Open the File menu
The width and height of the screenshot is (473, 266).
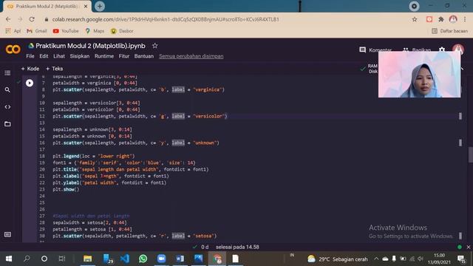[30, 56]
